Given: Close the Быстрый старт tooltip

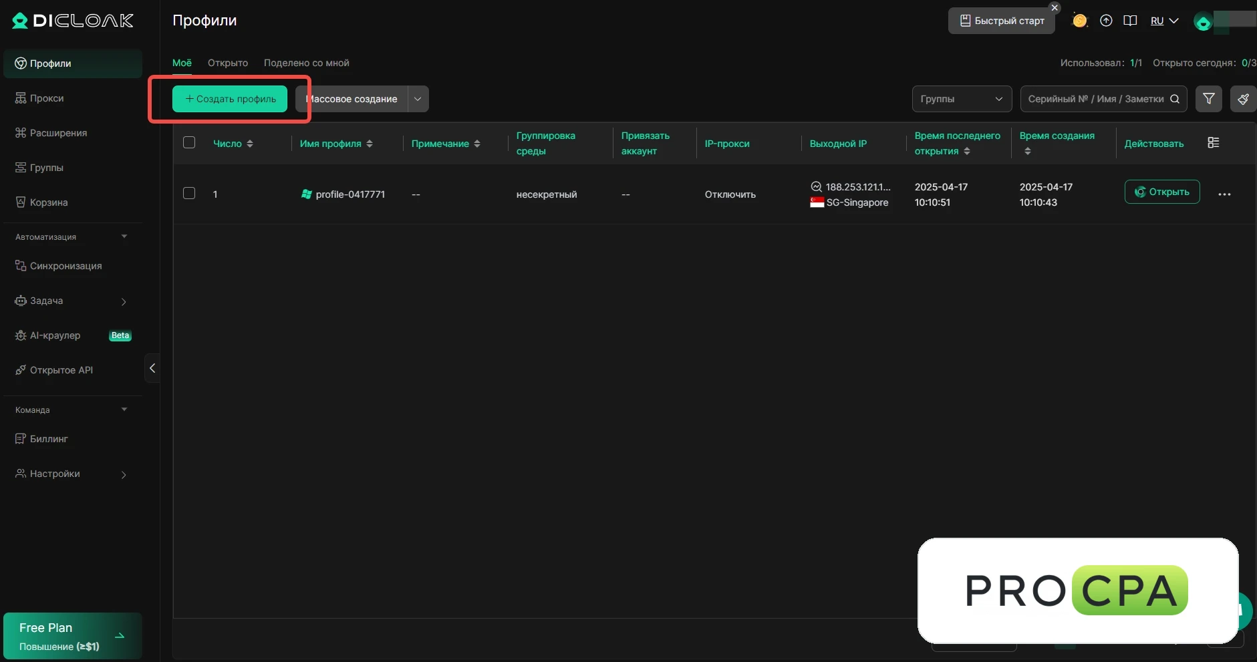Looking at the screenshot, I should point(1055,8).
